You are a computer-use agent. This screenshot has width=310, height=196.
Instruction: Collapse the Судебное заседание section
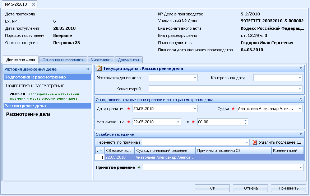[301, 134]
